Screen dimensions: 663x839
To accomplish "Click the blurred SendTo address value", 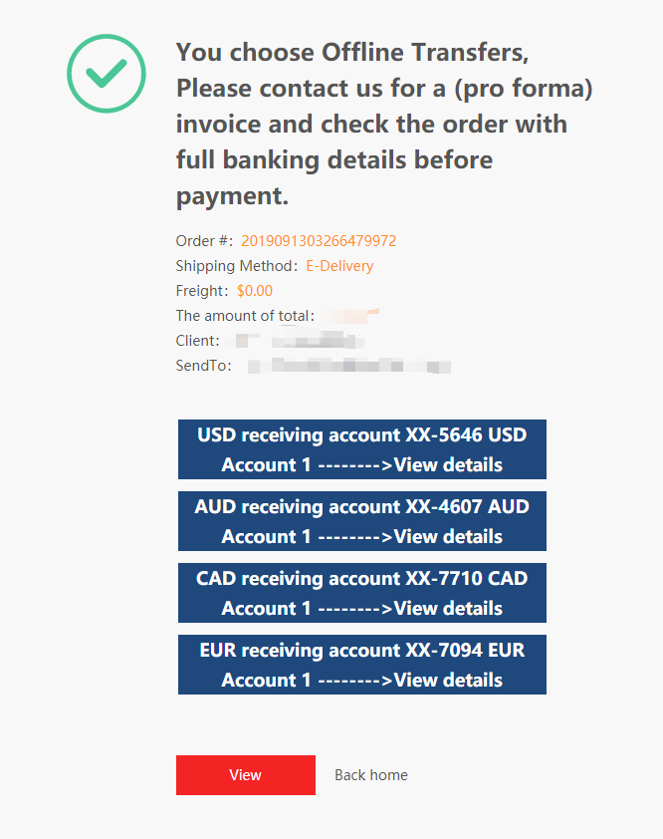I will (349, 366).
